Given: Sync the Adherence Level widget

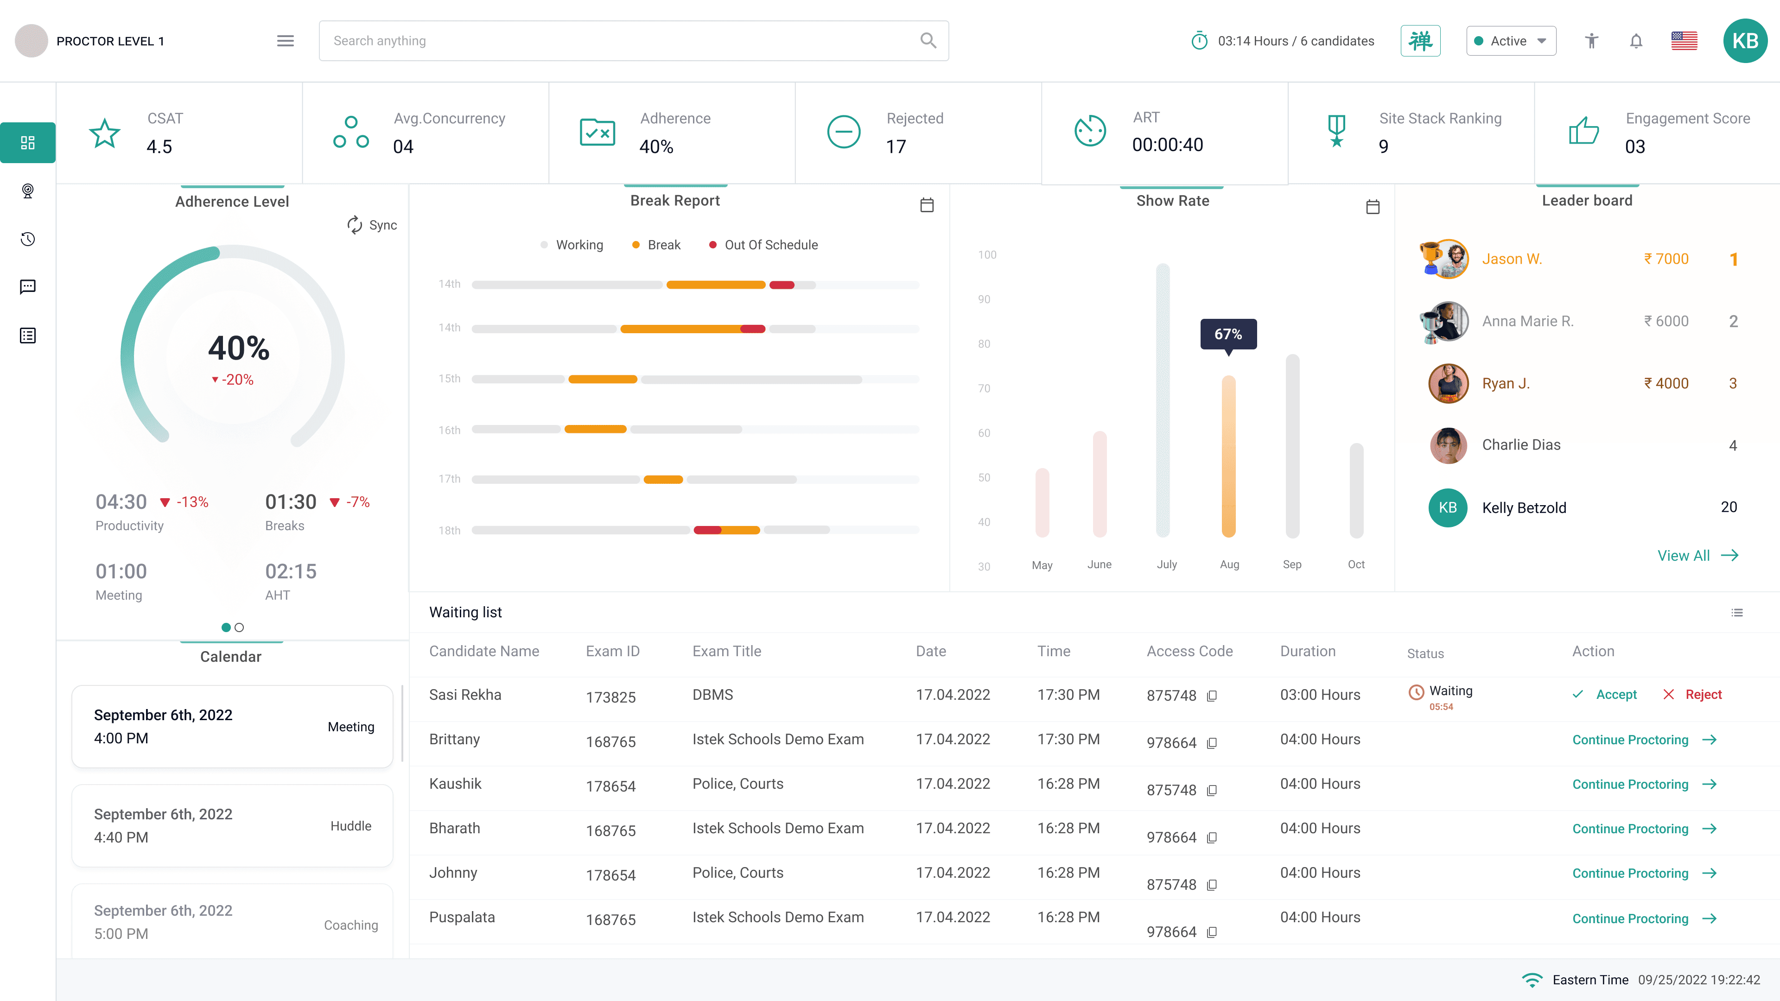Looking at the screenshot, I should (x=372, y=224).
